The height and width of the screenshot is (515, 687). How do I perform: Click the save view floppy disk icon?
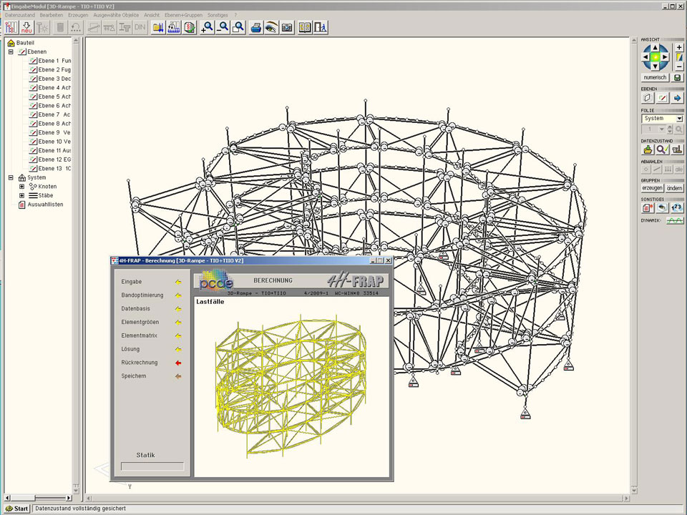pyautogui.click(x=678, y=77)
